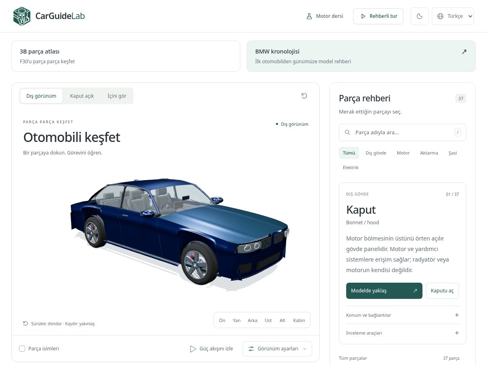Click the magnifier icon in part search
Viewport: 487px width, 365px height.
(x=347, y=132)
